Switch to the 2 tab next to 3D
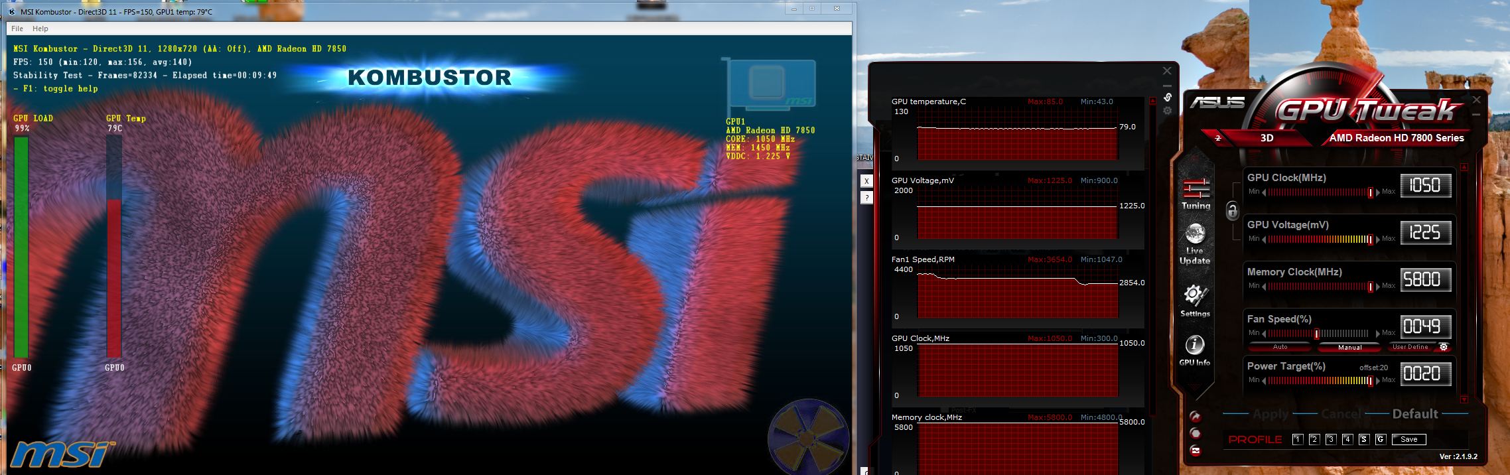1510x475 pixels. tap(1218, 138)
